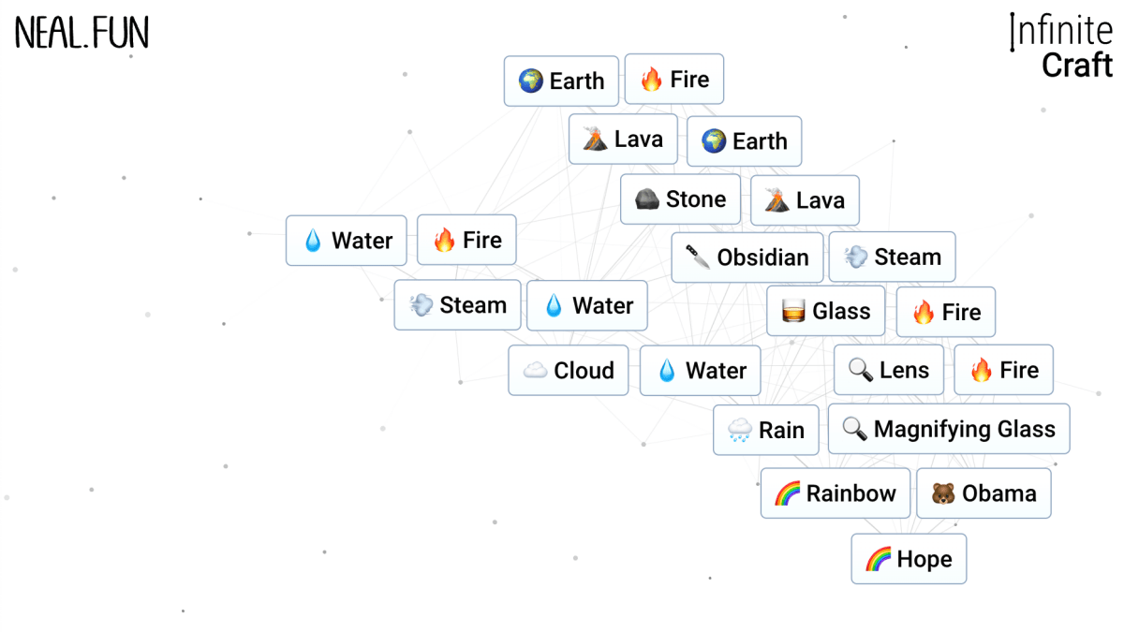Click the Cloud icon
The width and height of the screenshot is (1124, 632).
pos(535,371)
